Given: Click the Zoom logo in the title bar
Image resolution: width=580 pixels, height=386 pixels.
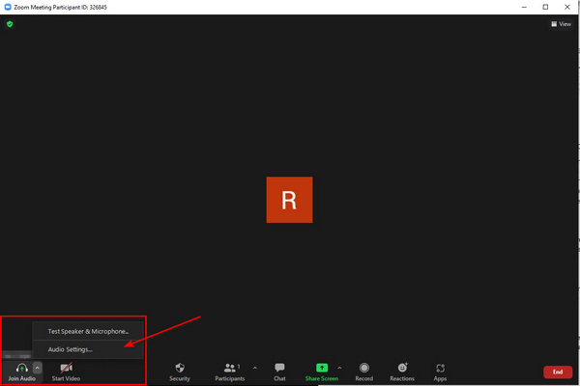Looking at the screenshot, I should click(x=8, y=7).
